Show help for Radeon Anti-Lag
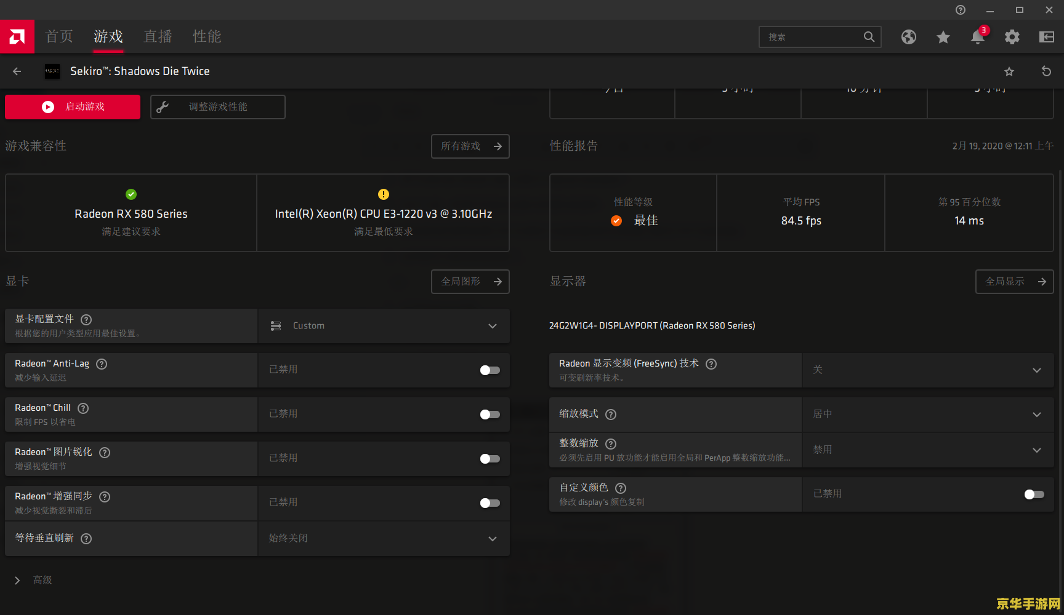Viewport: 1064px width, 615px height. click(102, 363)
